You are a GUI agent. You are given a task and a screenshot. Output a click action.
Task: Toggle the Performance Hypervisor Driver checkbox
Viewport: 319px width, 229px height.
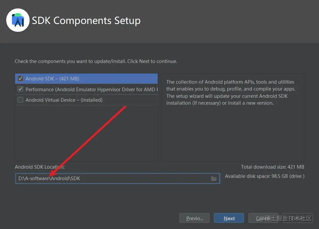pyautogui.click(x=20, y=89)
